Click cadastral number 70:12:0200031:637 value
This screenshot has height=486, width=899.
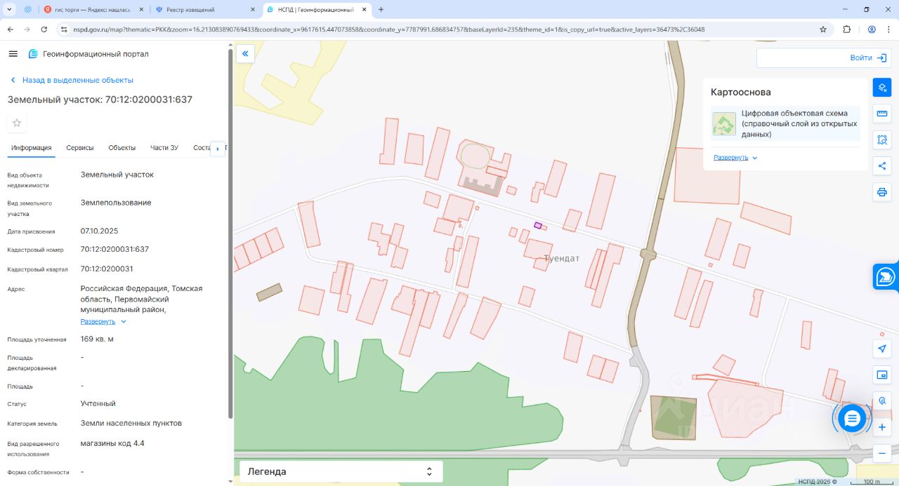[x=114, y=249]
